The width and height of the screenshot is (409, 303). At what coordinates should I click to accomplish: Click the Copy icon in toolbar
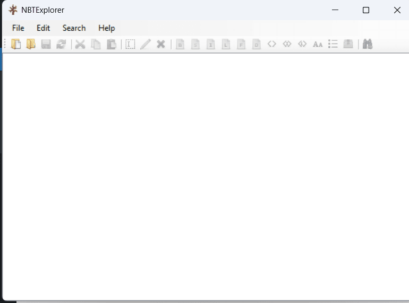pyautogui.click(x=96, y=44)
